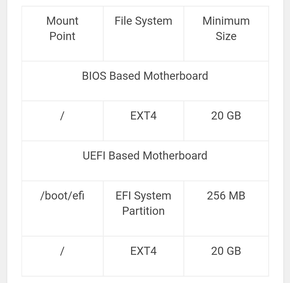Viewport: 290px width, 283px height.
Task: Click the / mount point in last row
Action: point(62,251)
